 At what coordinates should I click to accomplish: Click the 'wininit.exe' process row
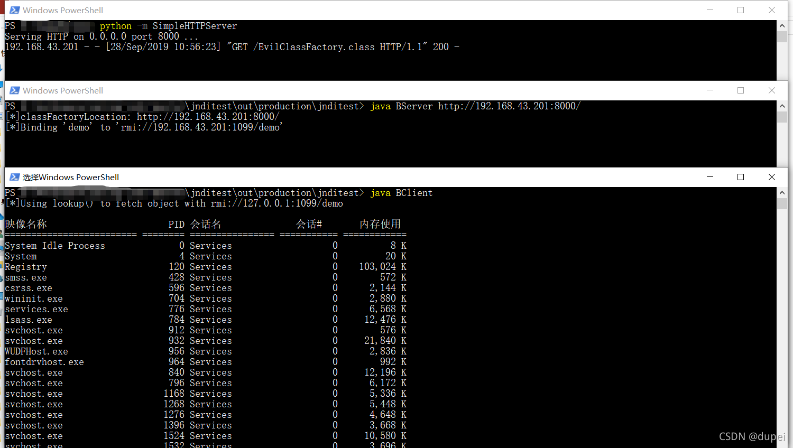[206, 298]
